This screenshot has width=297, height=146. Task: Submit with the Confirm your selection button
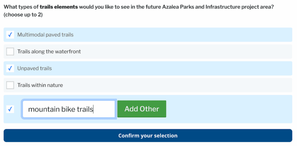[x=148, y=136]
